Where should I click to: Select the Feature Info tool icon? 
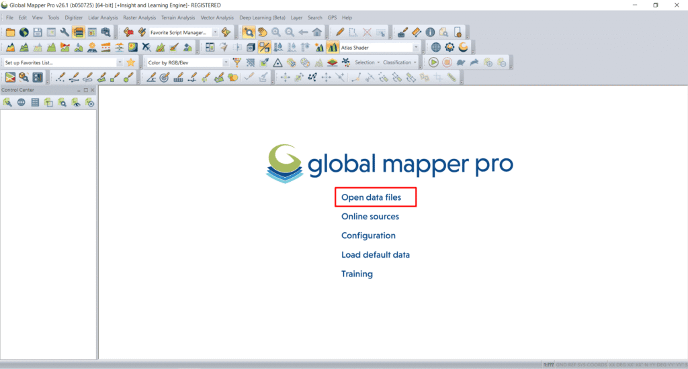[429, 32]
